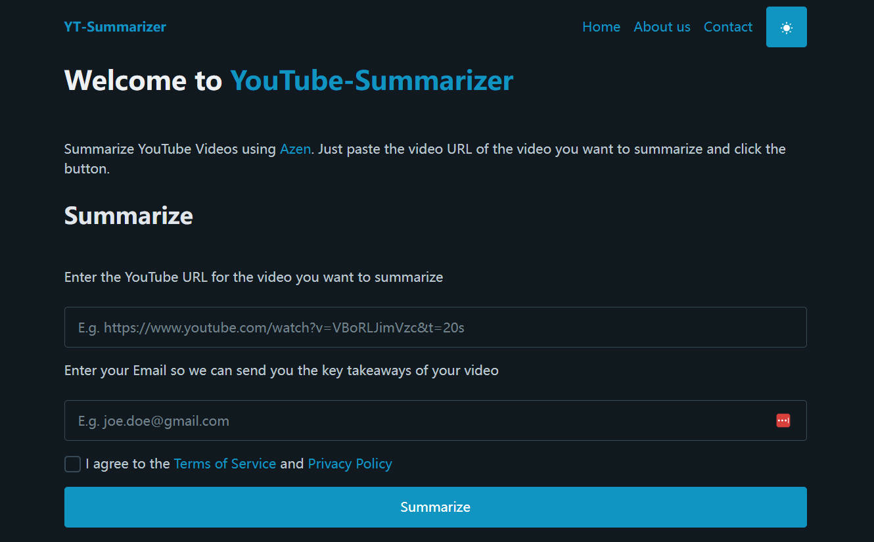874x542 pixels.
Task: Click the theme switcher in the navbar
Action: (x=786, y=27)
